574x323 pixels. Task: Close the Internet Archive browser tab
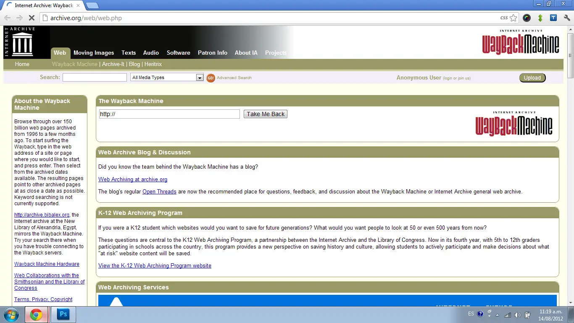pyautogui.click(x=78, y=5)
